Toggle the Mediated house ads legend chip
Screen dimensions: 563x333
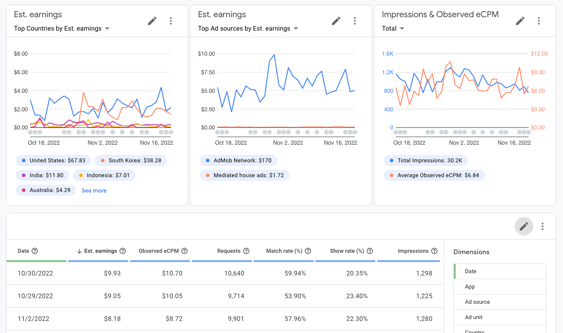coord(245,175)
